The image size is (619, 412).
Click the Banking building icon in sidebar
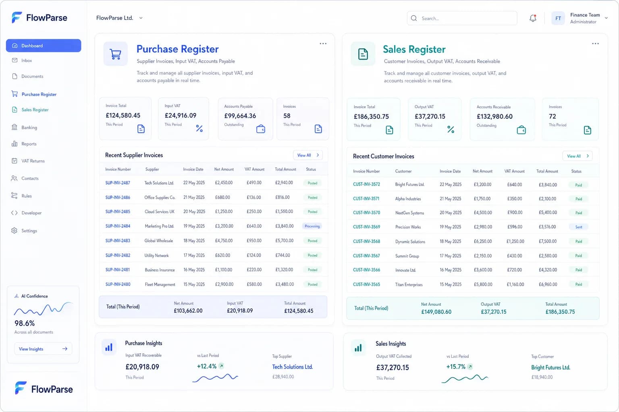15,127
